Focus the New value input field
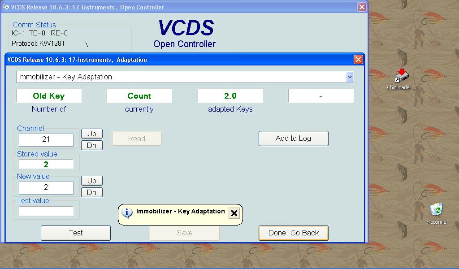459x269 pixels. pos(46,188)
